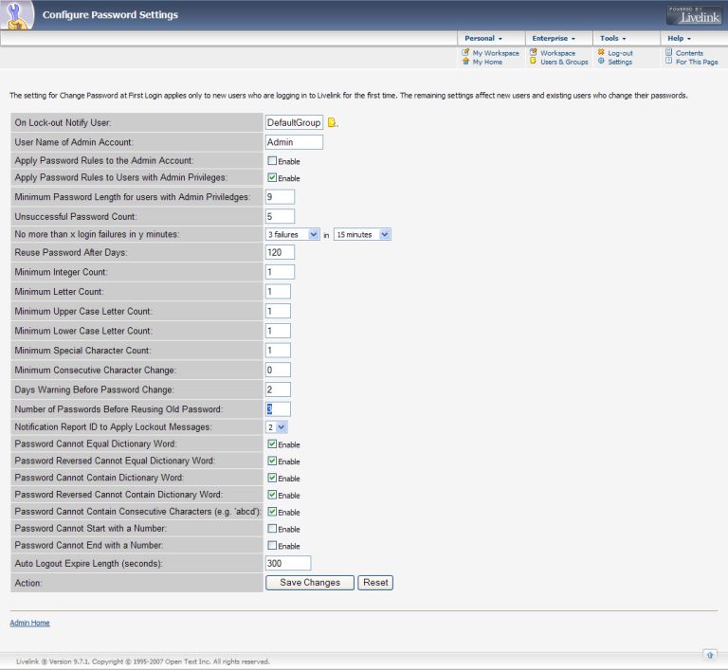Open the 15 minutes dropdown
Image resolution: width=728 pixels, height=670 pixels.
click(362, 234)
